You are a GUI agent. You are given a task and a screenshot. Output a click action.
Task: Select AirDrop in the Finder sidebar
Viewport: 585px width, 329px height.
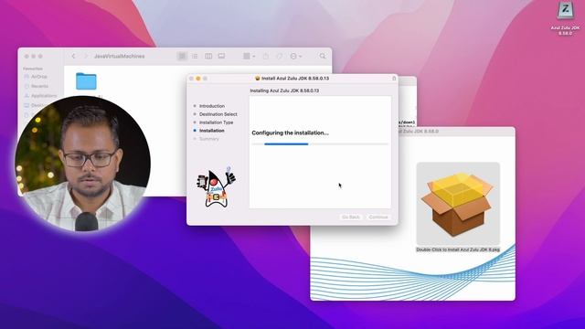(36, 77)
